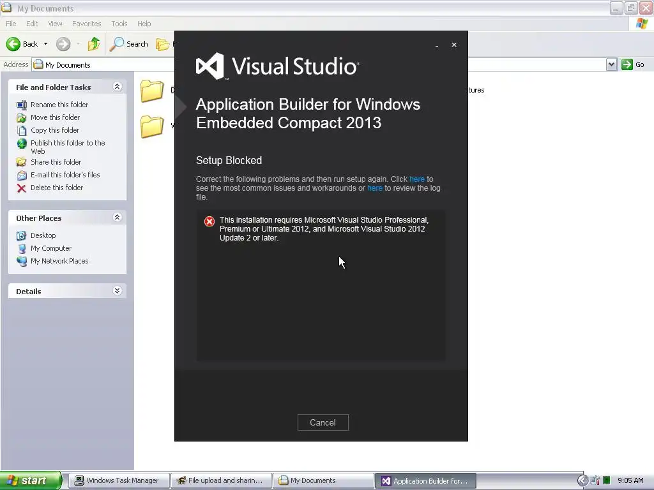Click the green Back arrow icon
Image resolution: width=654 pixels, height=490 pixels.
pyautogui.click(x=13, y=44)
